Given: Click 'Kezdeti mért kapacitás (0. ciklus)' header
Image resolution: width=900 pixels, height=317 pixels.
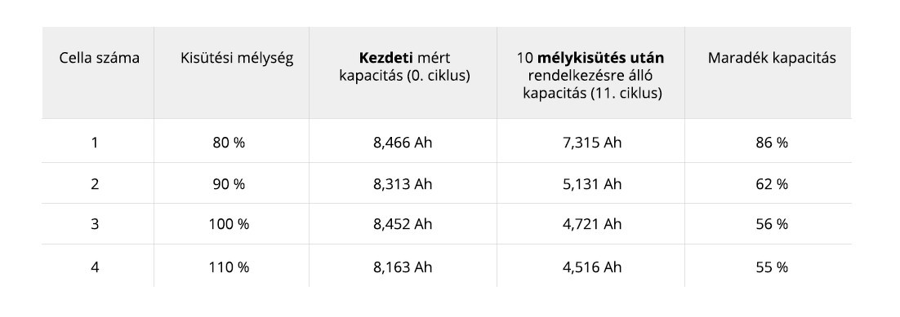Looking at the screenshot, I should tap(404, 67).
